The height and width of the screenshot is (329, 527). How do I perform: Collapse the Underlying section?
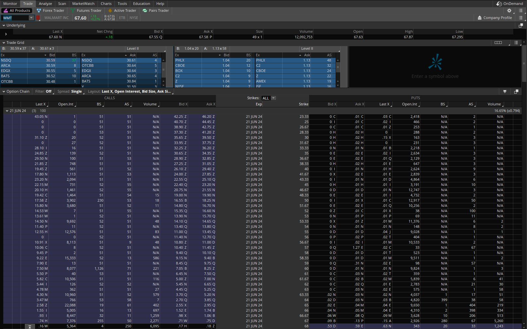(x=4, y=25)
